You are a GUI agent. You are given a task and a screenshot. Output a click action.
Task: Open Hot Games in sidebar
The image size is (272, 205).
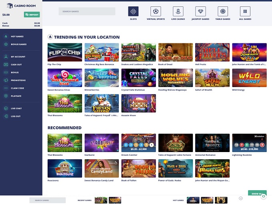pos(17,37)
